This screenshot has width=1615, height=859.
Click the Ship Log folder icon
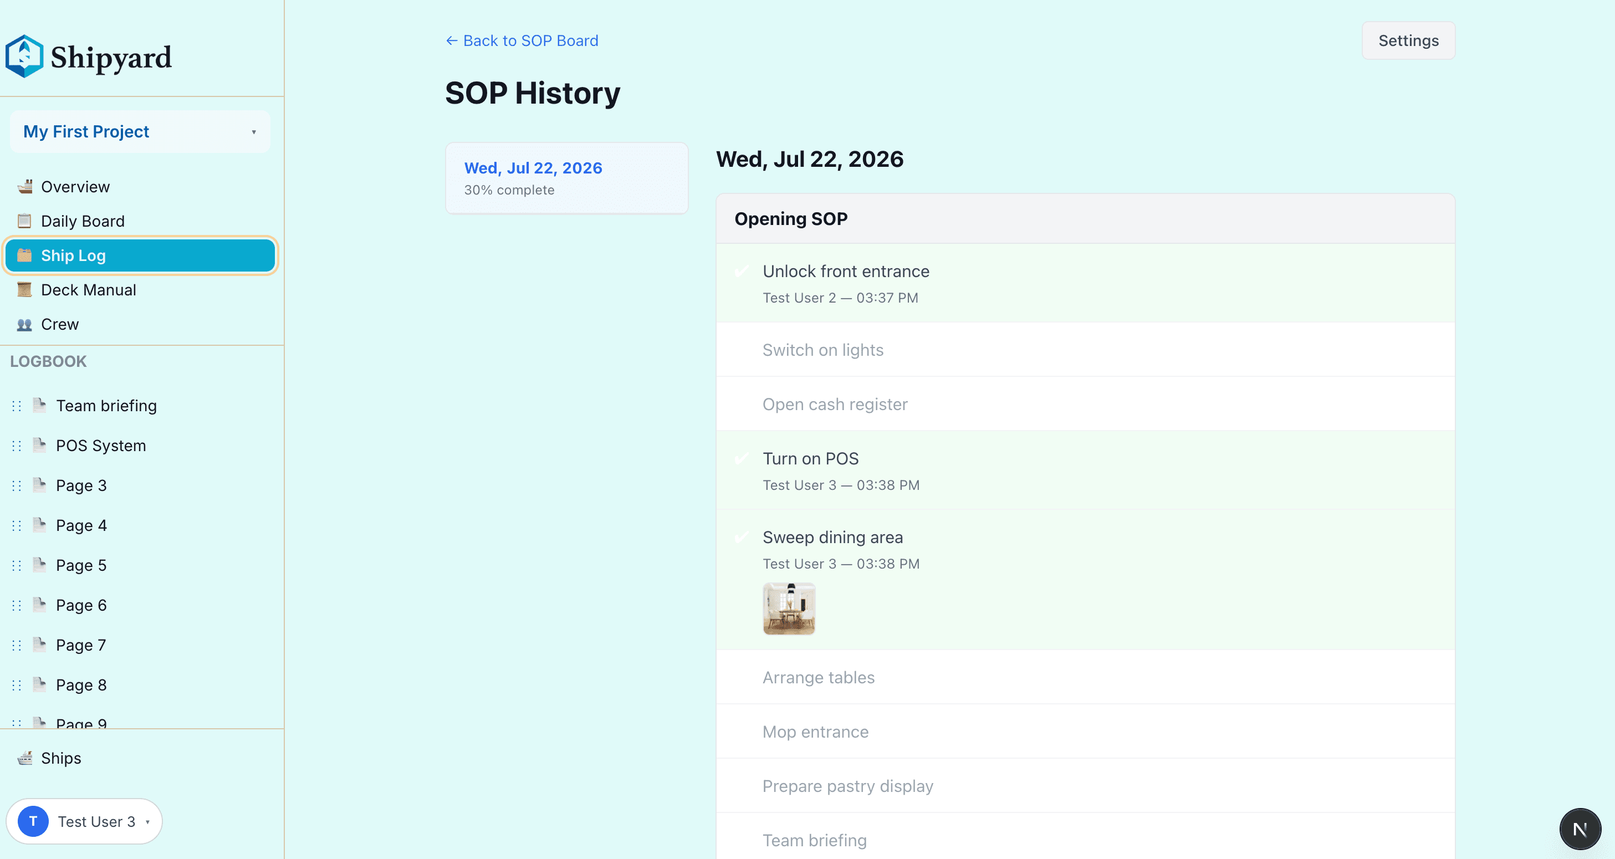coord(24,255)
